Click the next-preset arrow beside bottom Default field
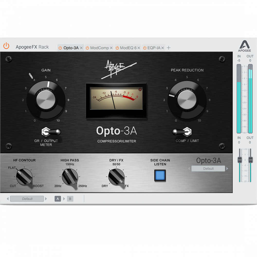257x257 pixels. click(46, 198)
